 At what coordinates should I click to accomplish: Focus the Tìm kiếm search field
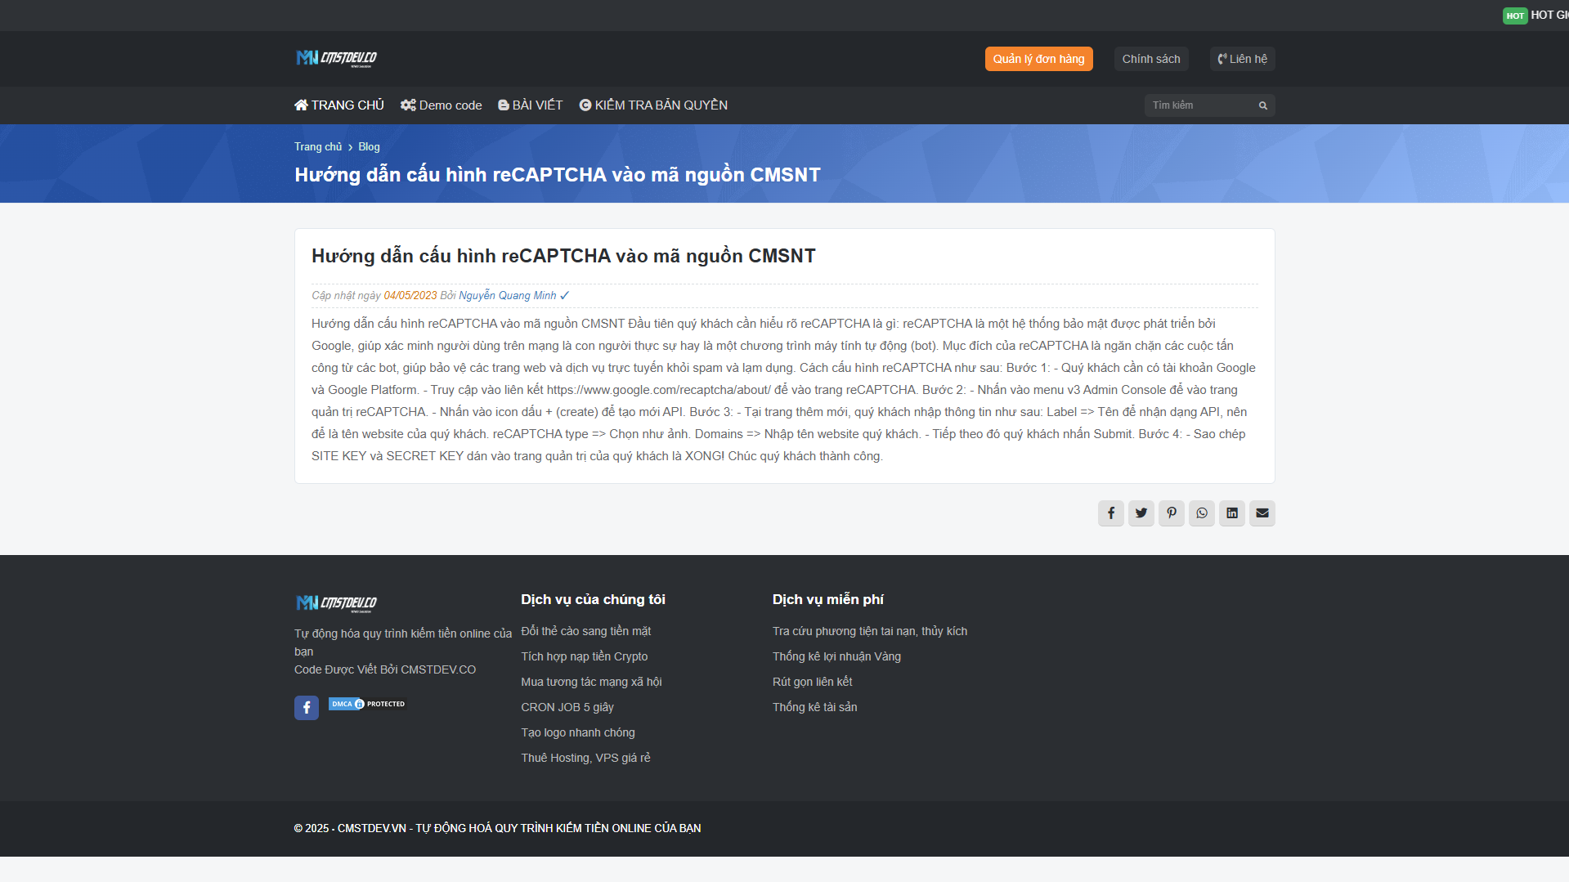pyautogui.click(x=1199, y=105)
